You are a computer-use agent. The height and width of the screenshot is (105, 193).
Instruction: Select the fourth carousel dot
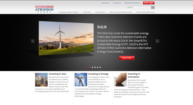(98, 67)
